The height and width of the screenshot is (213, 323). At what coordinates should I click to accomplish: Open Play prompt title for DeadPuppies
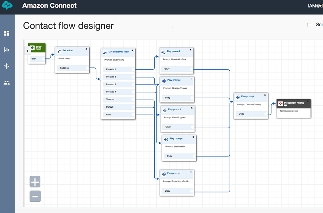point(174,109)
